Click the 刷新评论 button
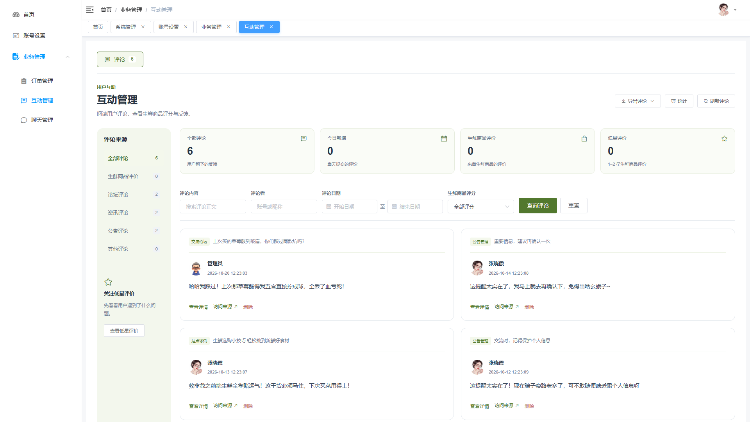Screen dimensions: 750x422 (716, 101)
